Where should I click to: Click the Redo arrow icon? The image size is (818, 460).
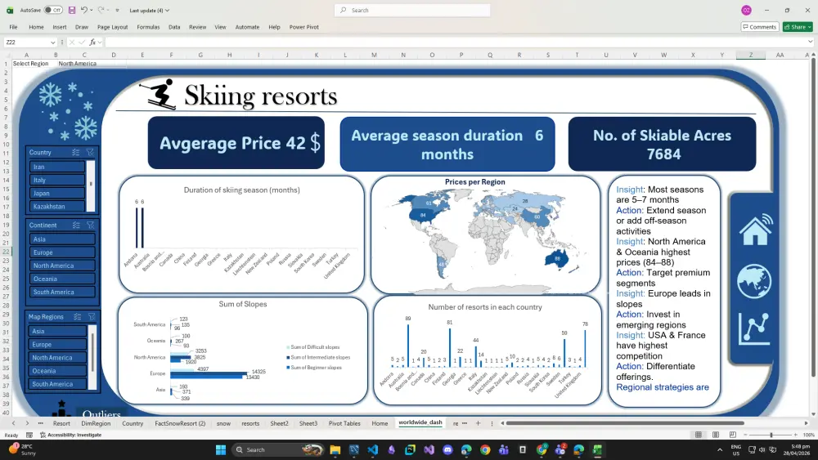tap(101, 10)
